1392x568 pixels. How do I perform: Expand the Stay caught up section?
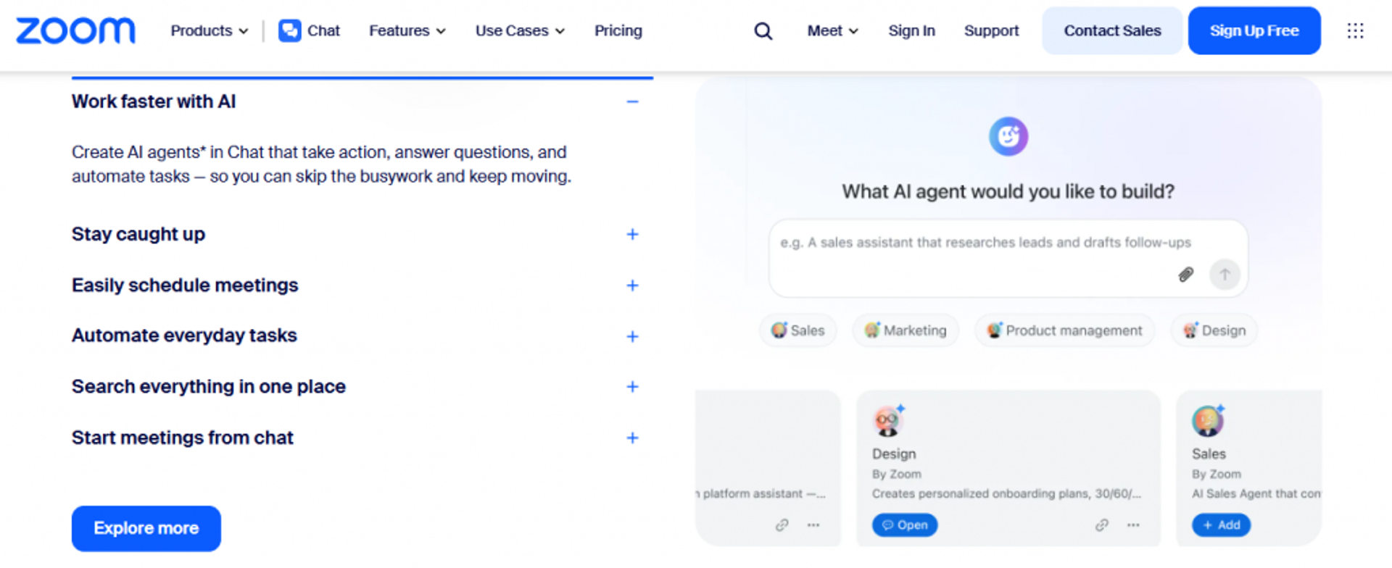[632, 234]
